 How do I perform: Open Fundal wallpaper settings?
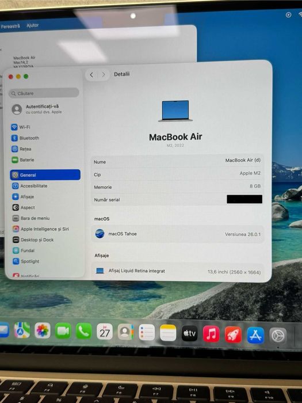tap(24, 250)
